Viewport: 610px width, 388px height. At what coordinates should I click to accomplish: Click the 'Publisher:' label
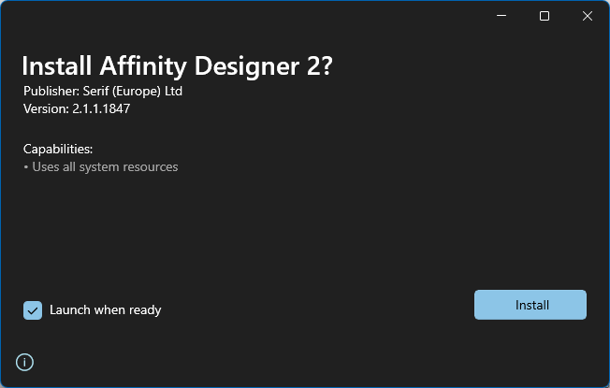(x=51, y=92)
